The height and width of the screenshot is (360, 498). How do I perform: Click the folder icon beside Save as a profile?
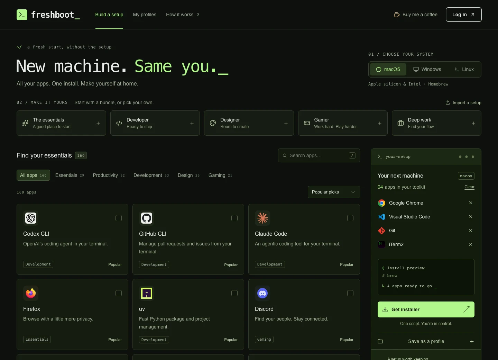click(x=380, y=341)
